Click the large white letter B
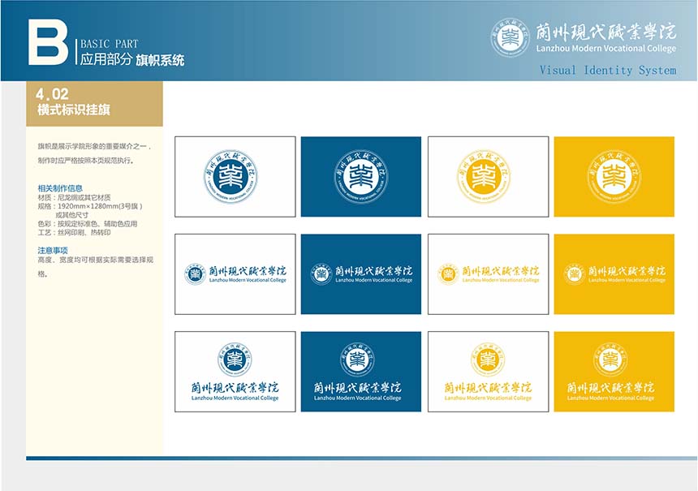The width and height of the screenshot is (698, 491). (46, 41)
